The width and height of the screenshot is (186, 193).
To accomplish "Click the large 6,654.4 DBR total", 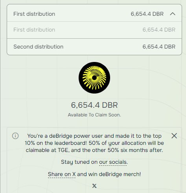I will [94, 105].
